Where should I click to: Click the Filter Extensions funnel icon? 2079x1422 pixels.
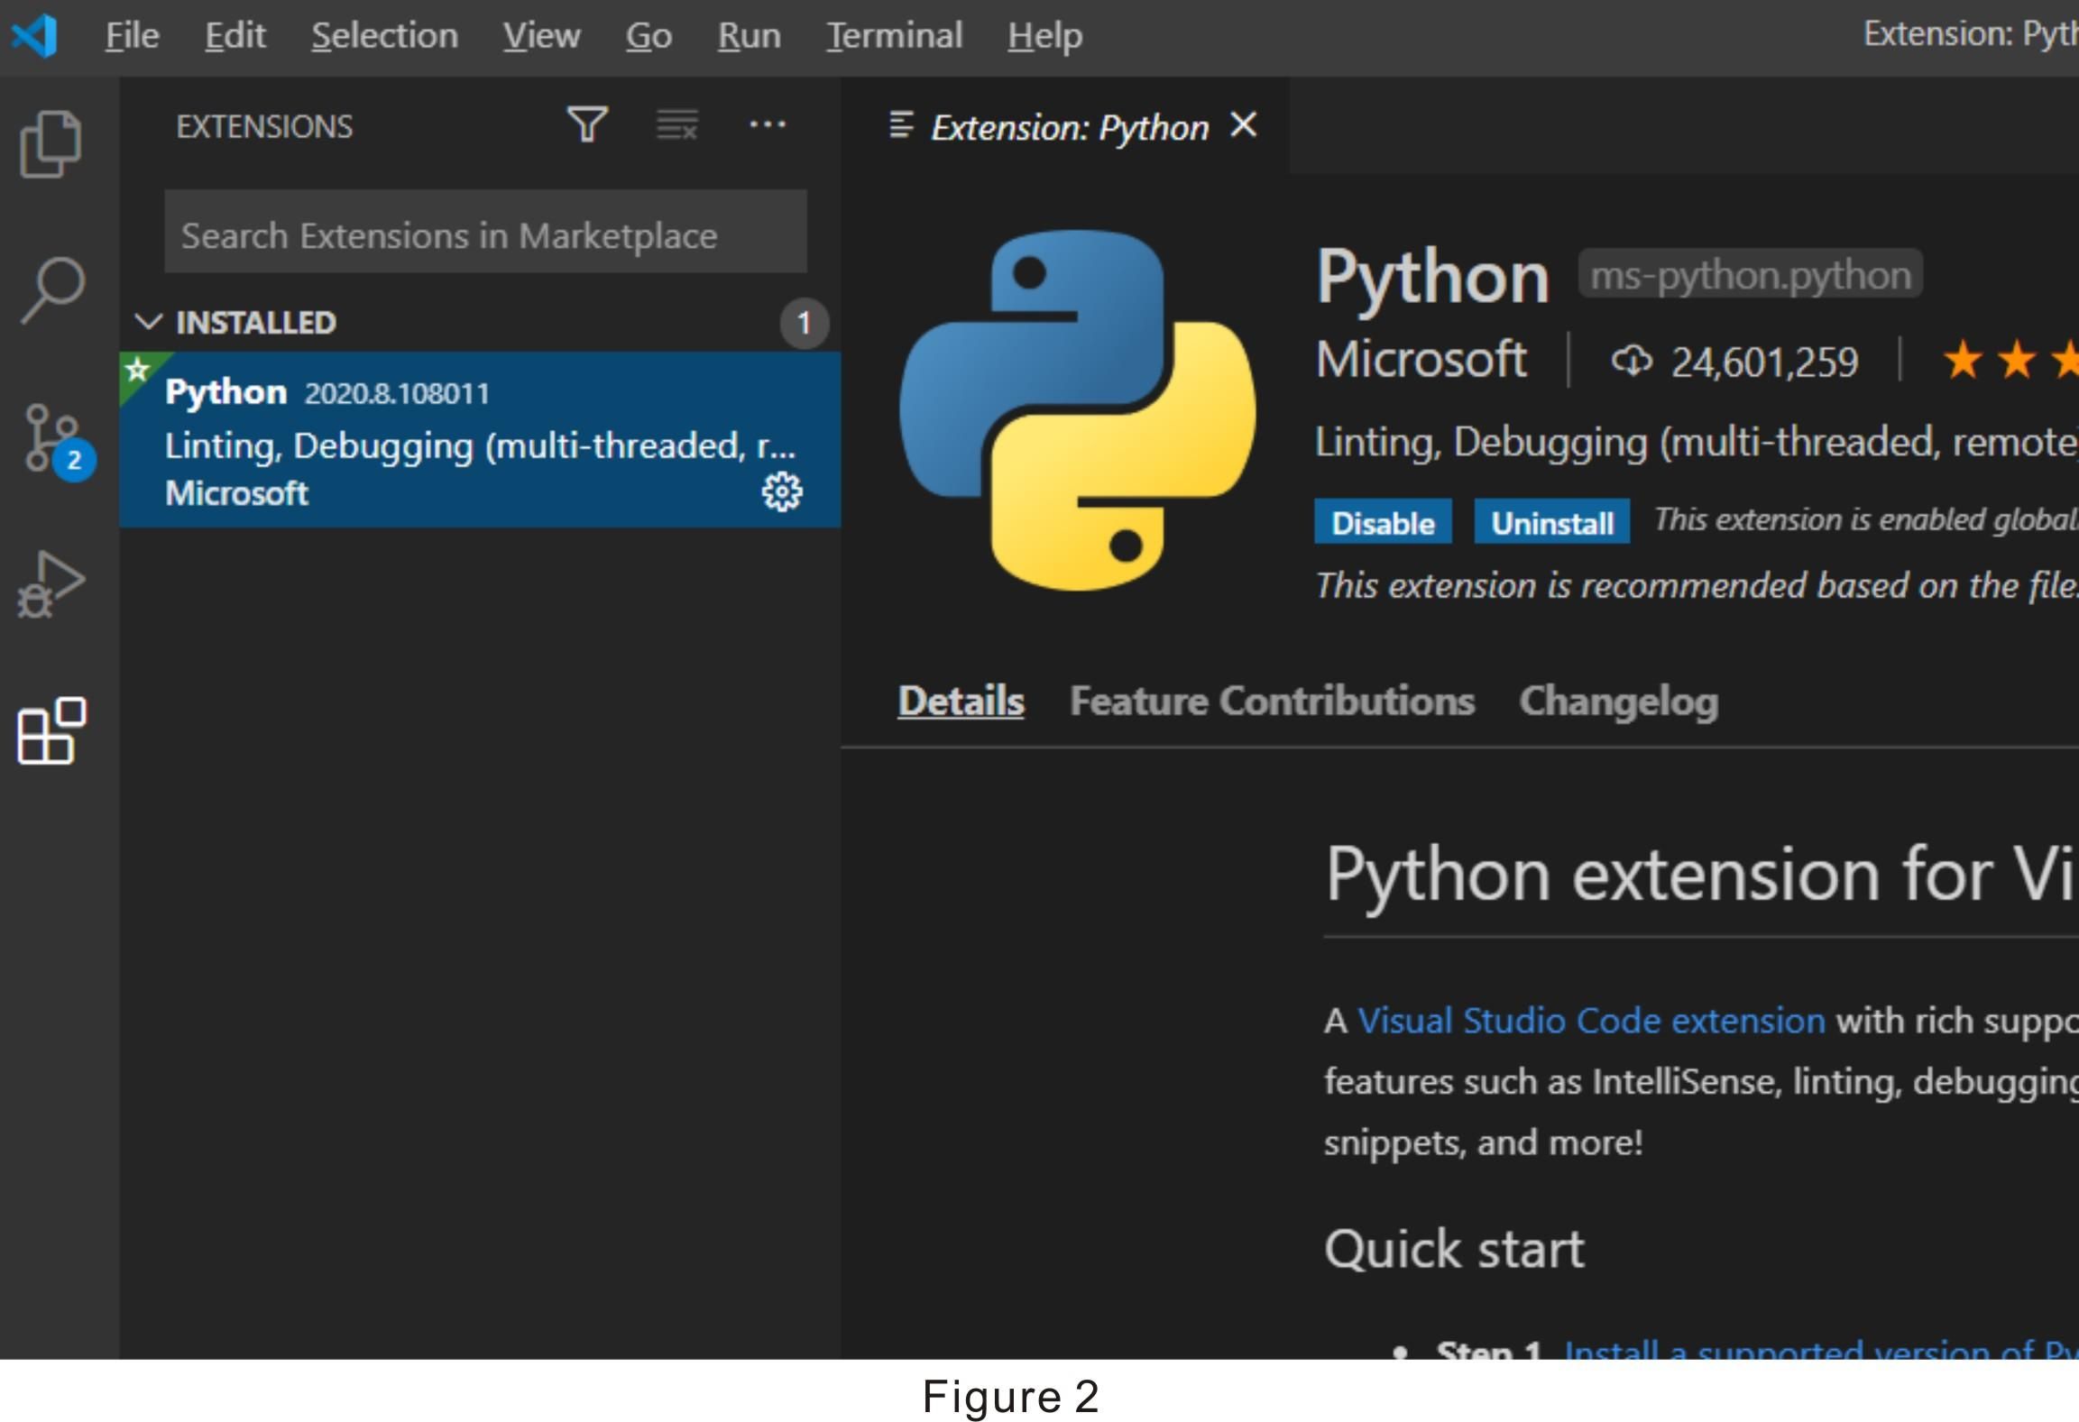[586, 124]
